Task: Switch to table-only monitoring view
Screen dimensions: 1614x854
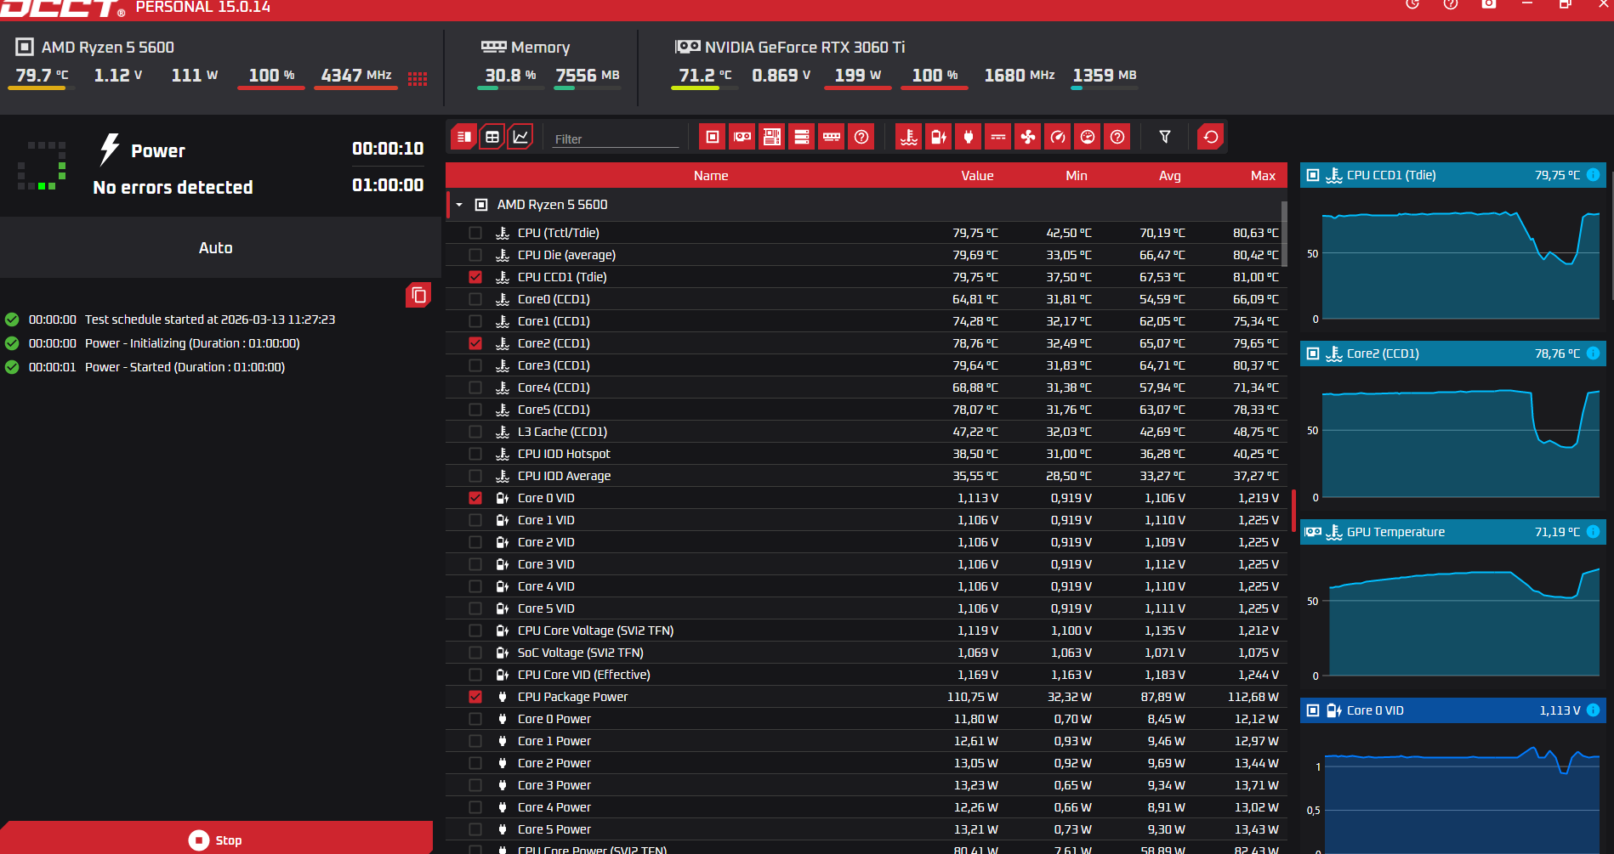Action: click(492, 137)
